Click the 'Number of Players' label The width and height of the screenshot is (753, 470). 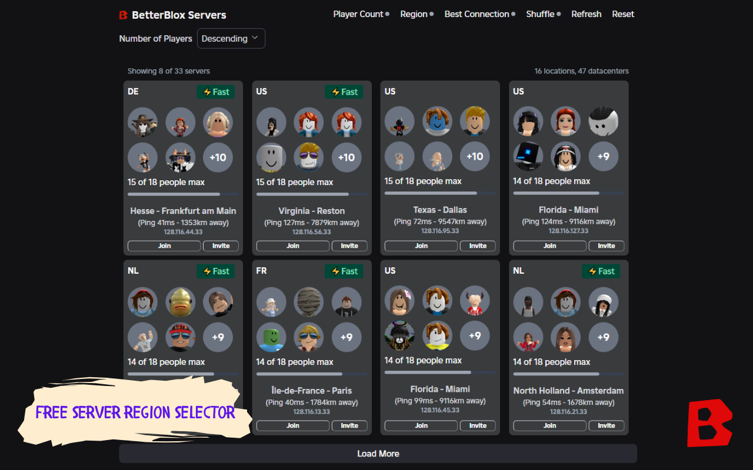click(x=156, y=38)
